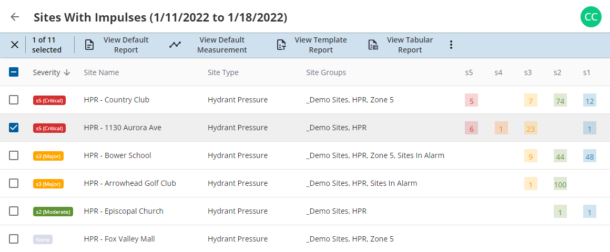Clear selection with the X icon
610x252 pixels.
[15, 45]
